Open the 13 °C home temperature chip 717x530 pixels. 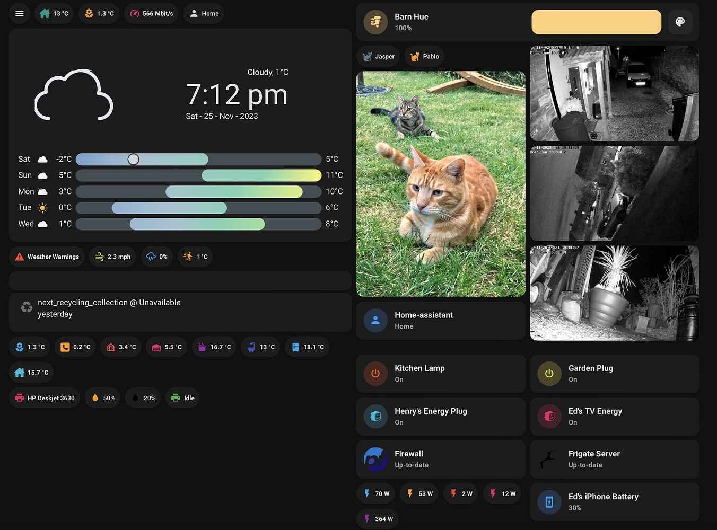(54, 13)
